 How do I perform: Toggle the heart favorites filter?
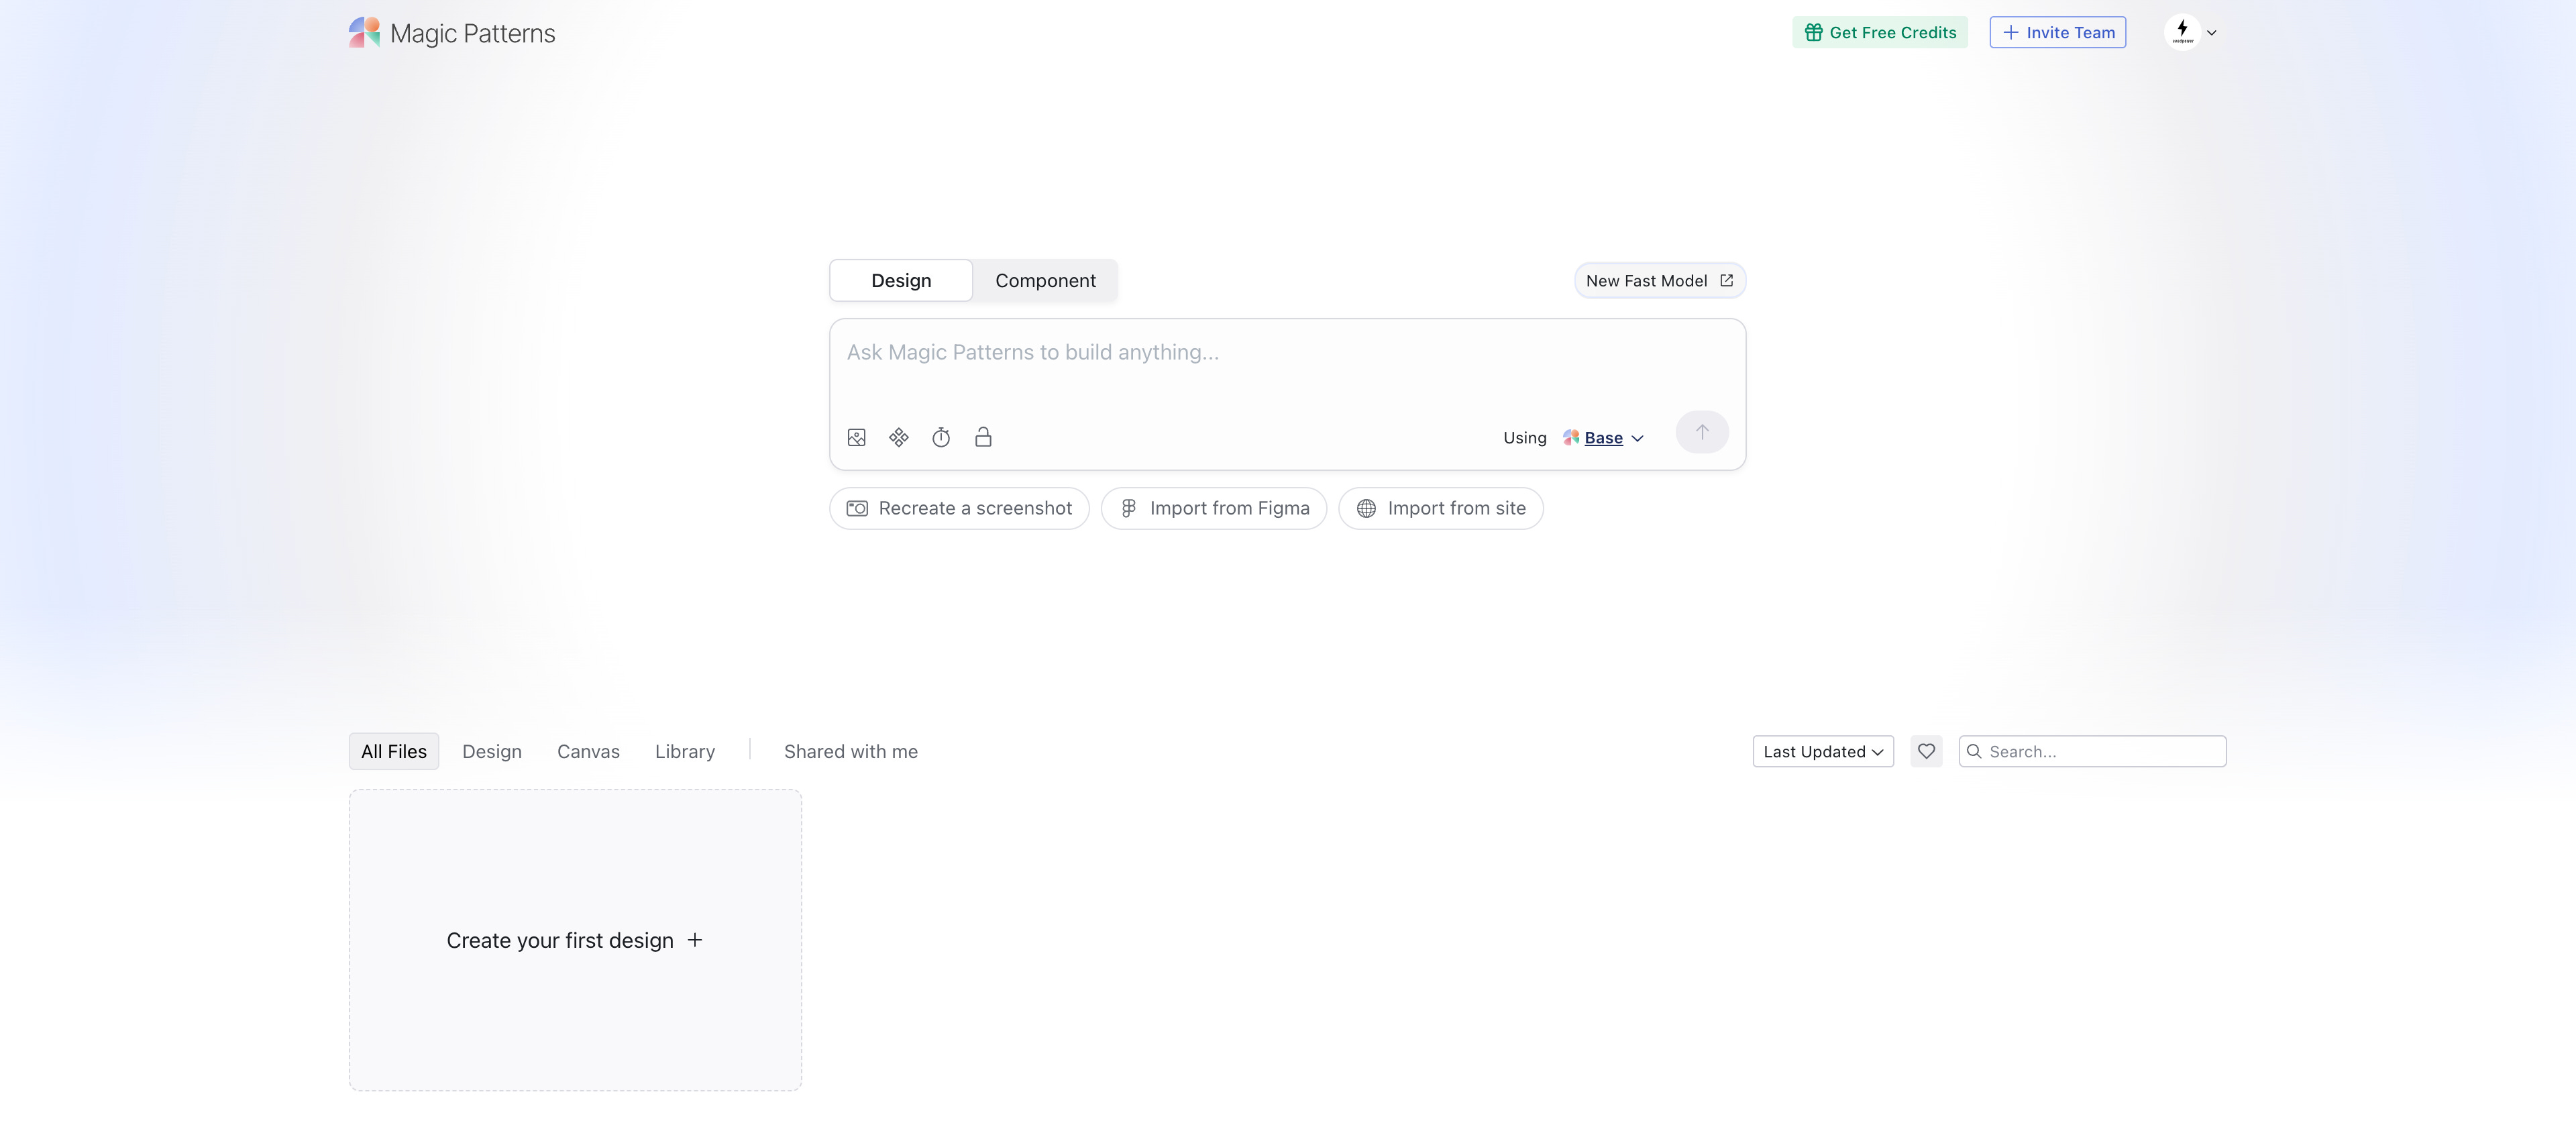click(x=1926, y=751)
